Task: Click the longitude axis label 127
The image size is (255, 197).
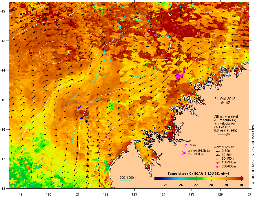Action: point(249,194)
